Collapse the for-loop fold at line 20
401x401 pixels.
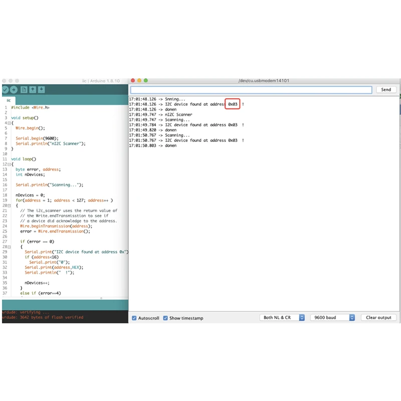pos(9,206)
